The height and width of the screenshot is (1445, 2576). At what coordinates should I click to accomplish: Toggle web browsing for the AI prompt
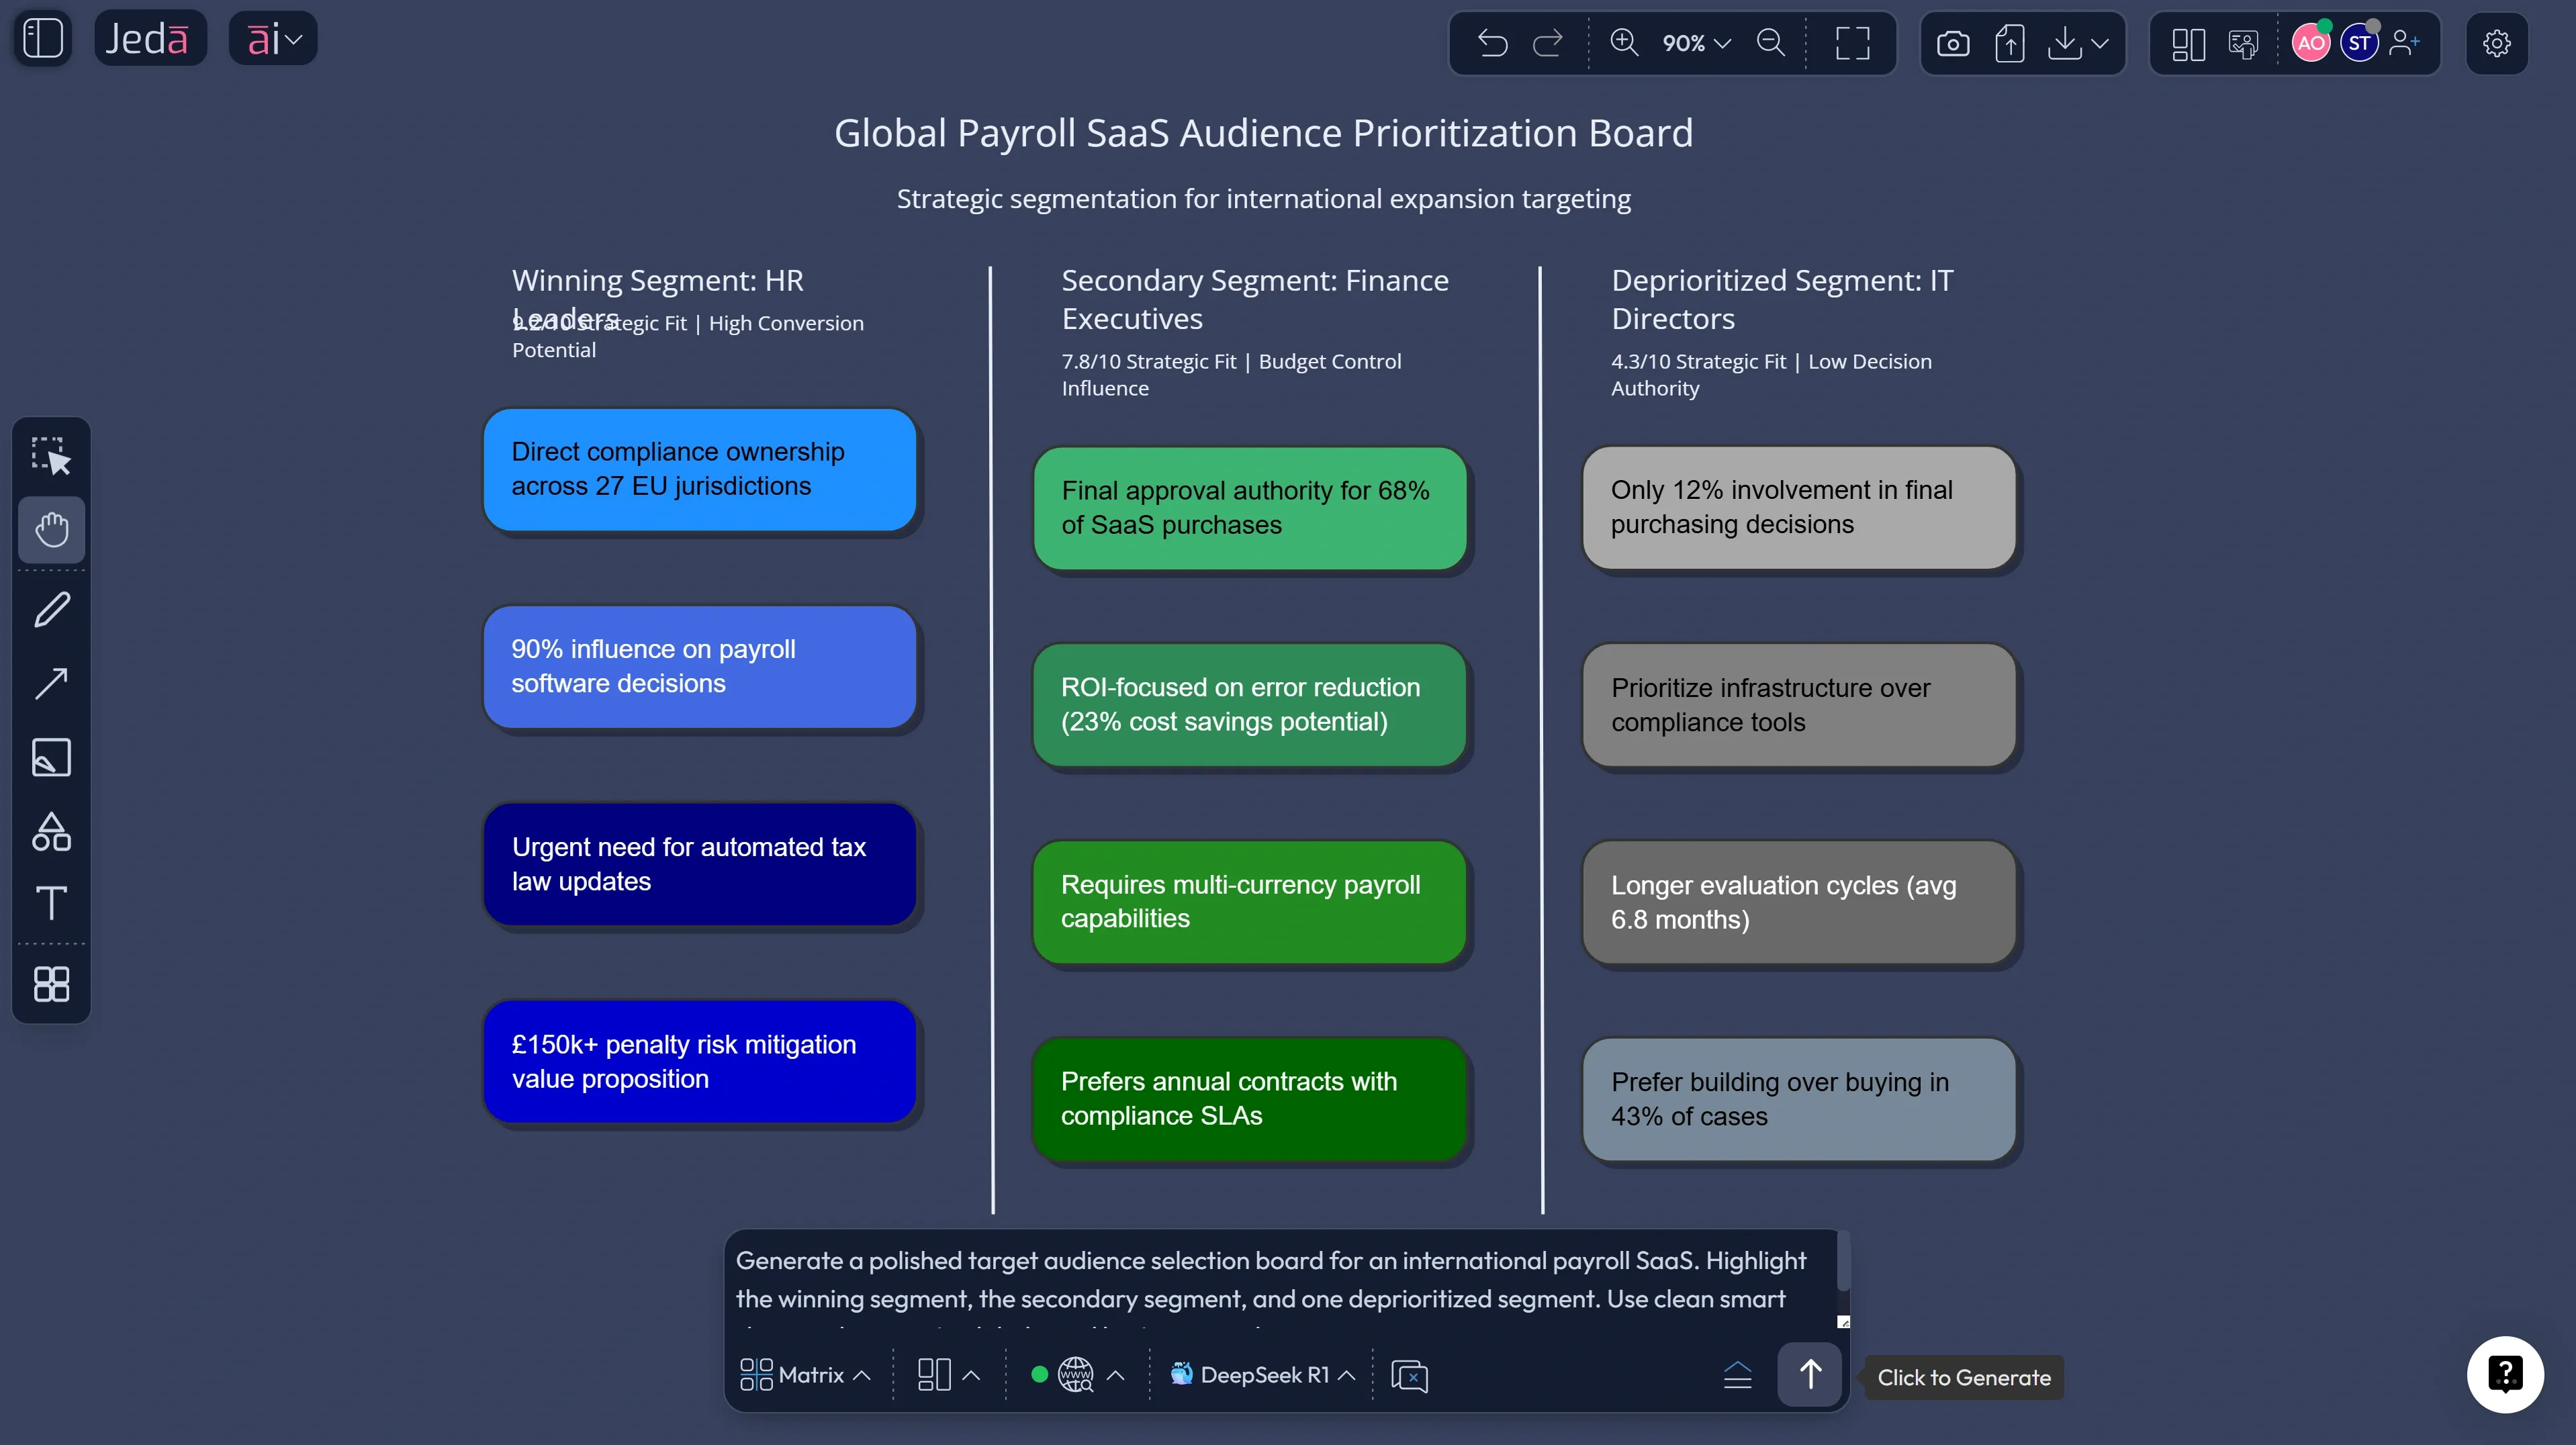(x=1074, y=1374)
